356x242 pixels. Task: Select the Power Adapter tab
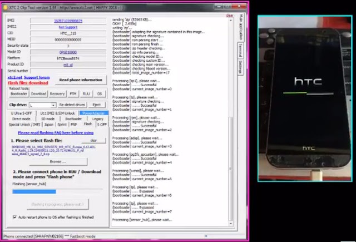pos(93,113)
